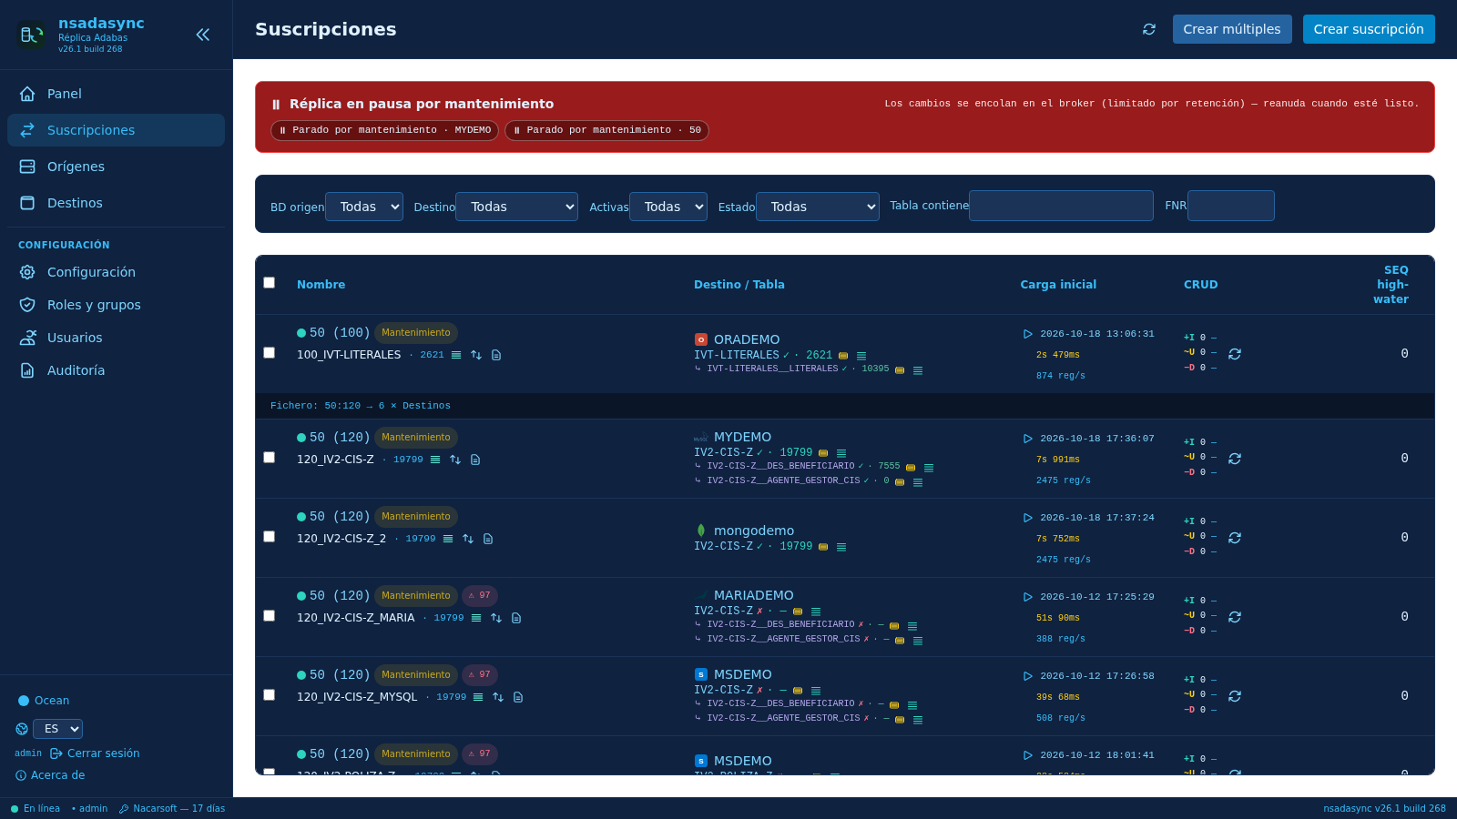This screenshot has height=819, width=1457.
Task: Click the Parado por mantenimiento · MYDEMO pill
Action: 384,130
